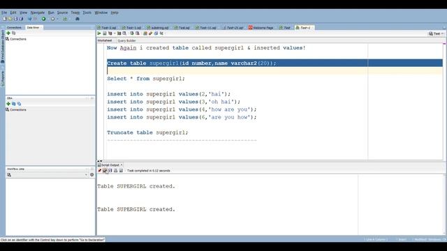Click the Clear eraser icon in Script Output
This screenshot has width=447, height=251.
(x=105, y=170)
